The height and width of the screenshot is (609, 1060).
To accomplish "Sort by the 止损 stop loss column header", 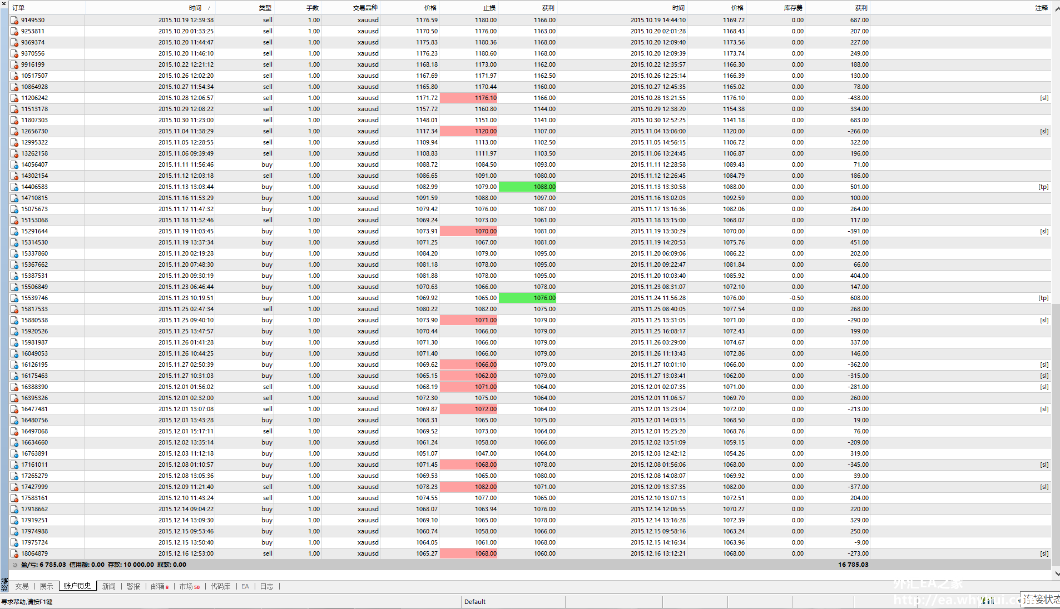I will click(x=469, y=8).
